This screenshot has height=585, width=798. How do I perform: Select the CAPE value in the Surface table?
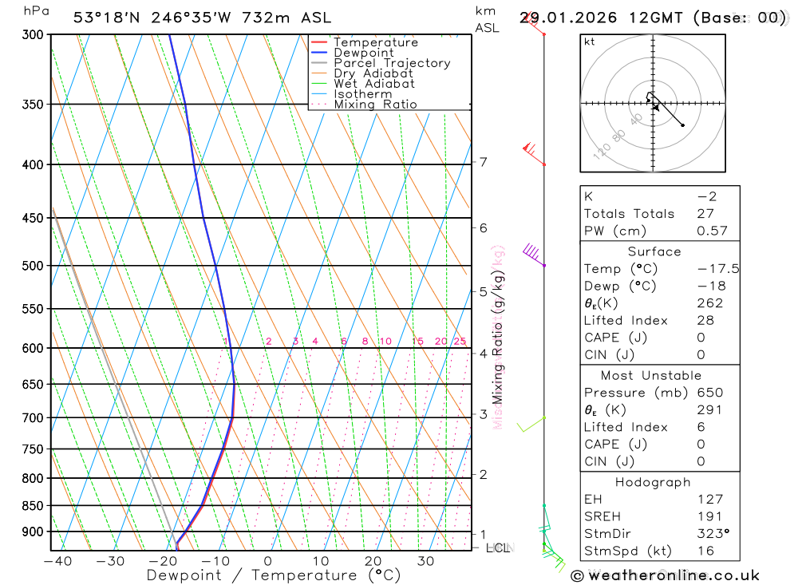click(x=701, y=338)
